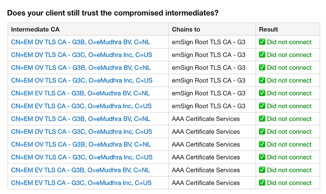This screenshot has width=326, height=194.
Task: Open CN=EM OV TLS CA - G3C emSign link
Action: click(x=82, y=81)
